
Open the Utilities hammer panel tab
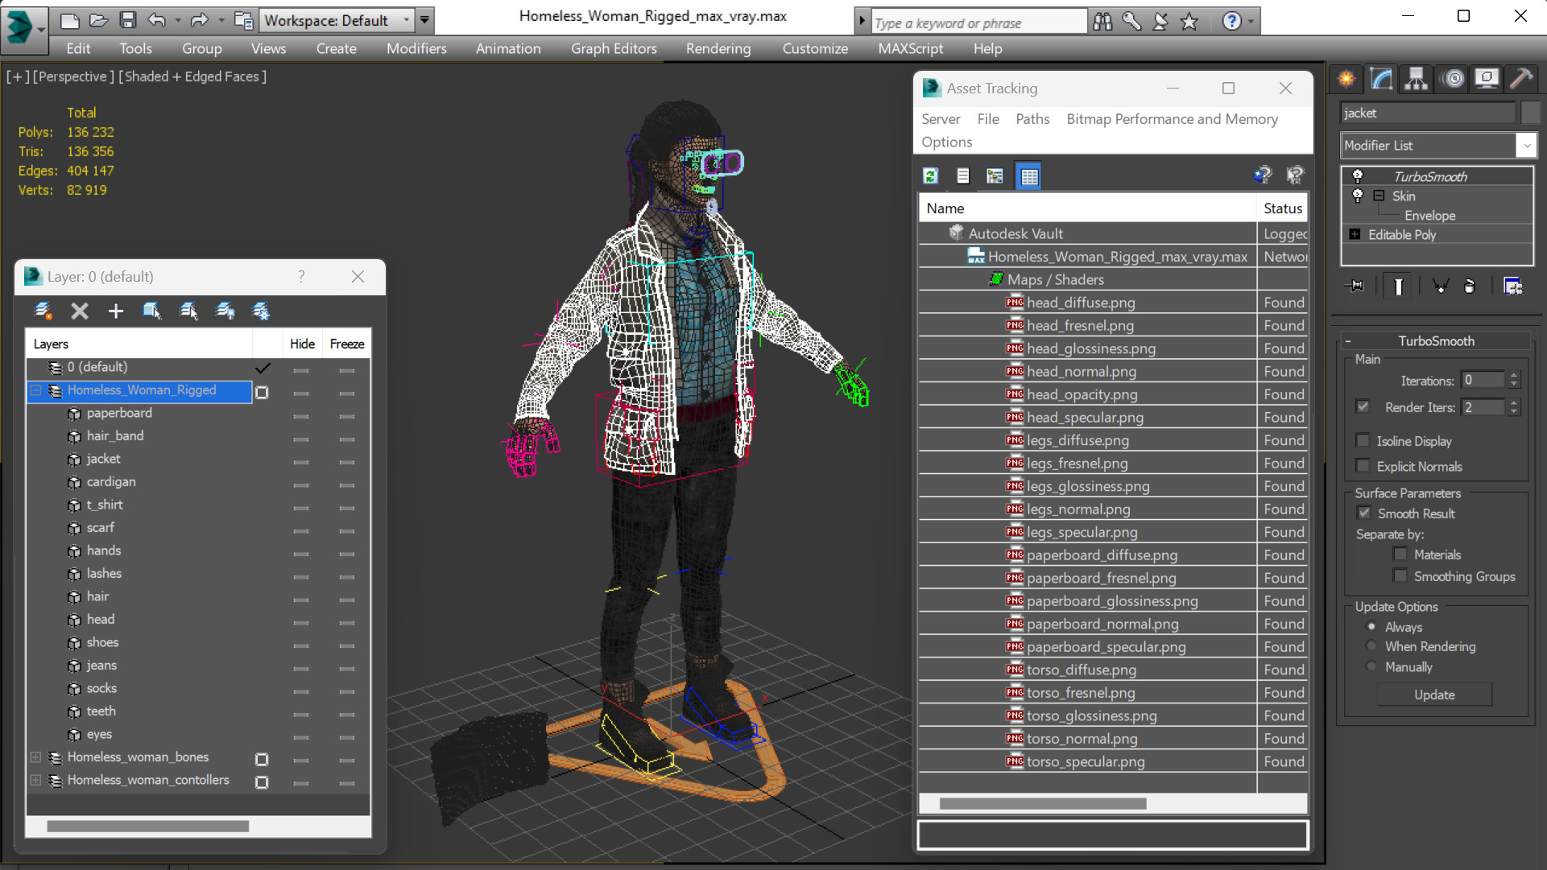1521,78
